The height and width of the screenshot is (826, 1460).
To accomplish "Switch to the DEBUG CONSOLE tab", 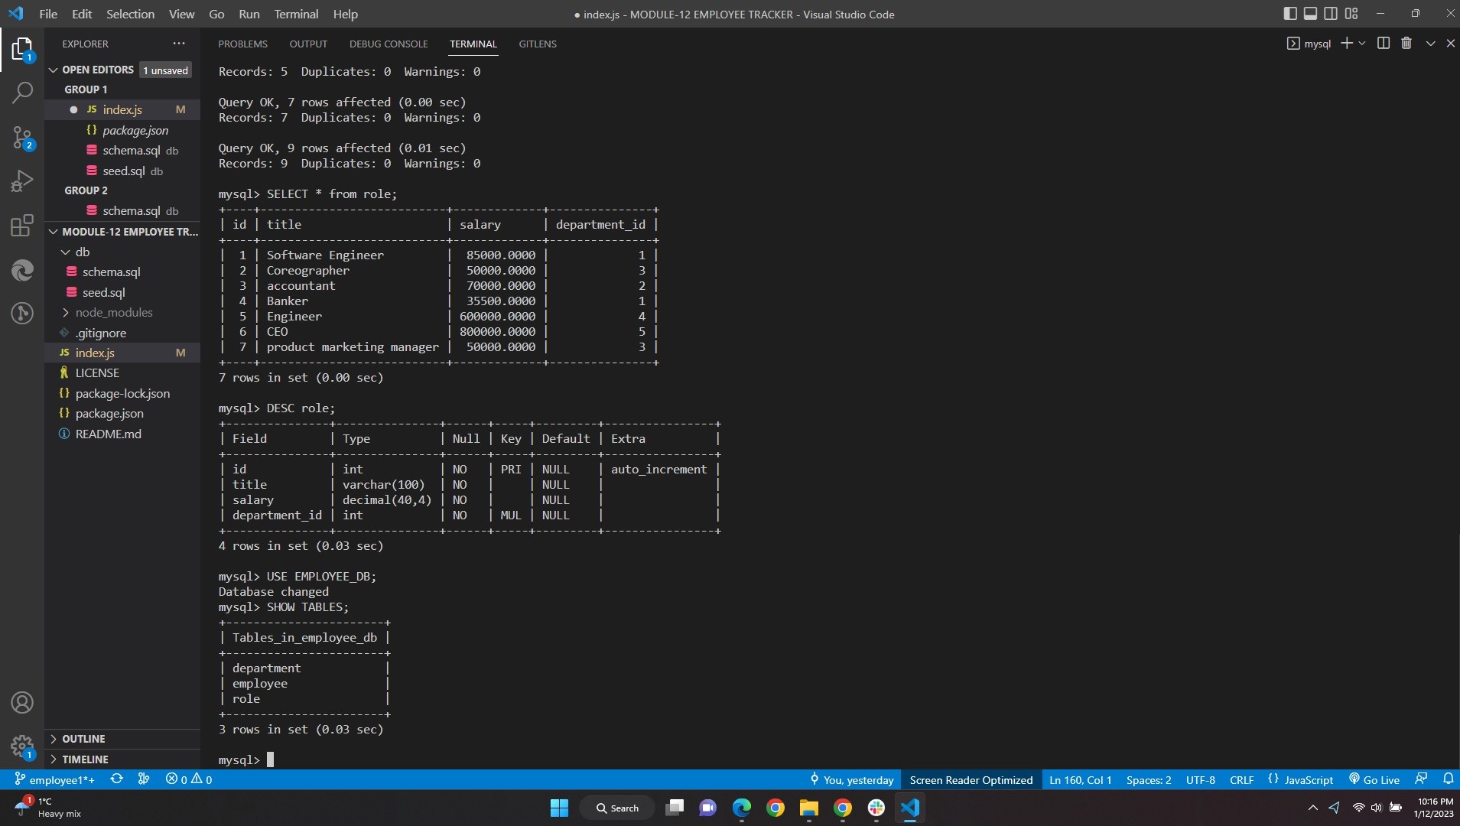I will [389, 44].
